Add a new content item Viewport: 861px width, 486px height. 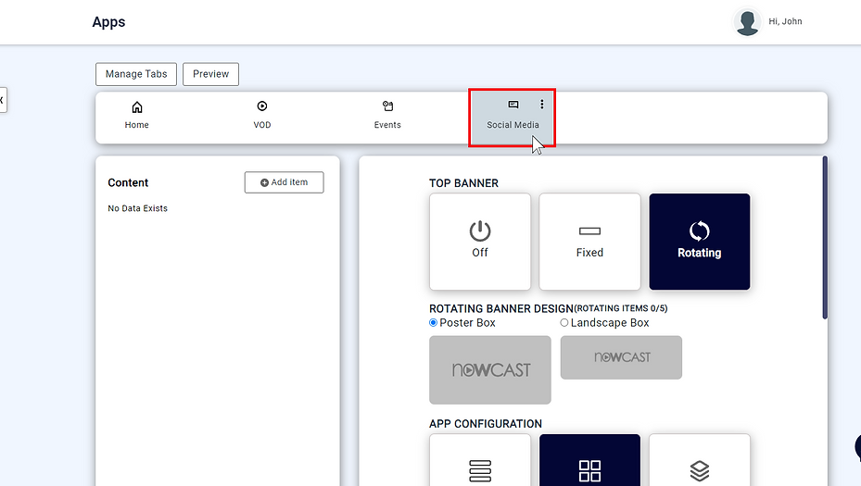(284, 182)
